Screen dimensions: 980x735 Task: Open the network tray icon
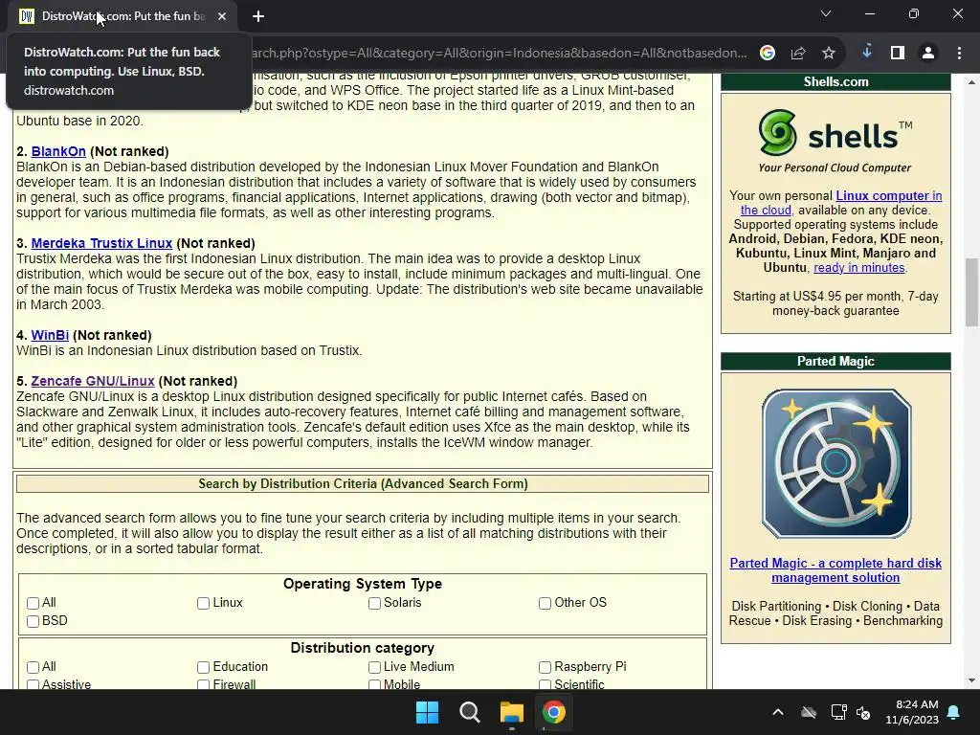click(838, 712)
